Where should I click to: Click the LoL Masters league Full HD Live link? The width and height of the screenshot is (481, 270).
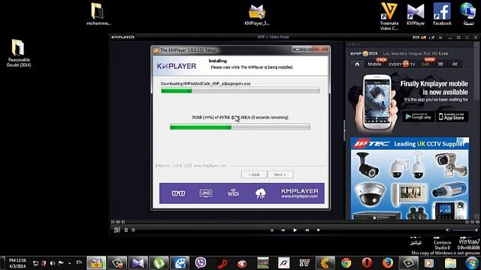click(416, 53)
